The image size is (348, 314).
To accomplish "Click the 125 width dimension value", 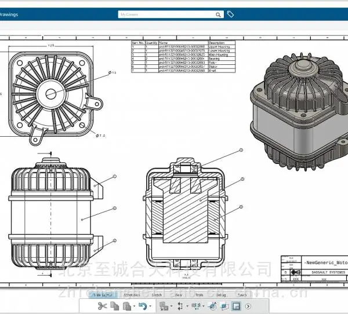I will 51,45.
